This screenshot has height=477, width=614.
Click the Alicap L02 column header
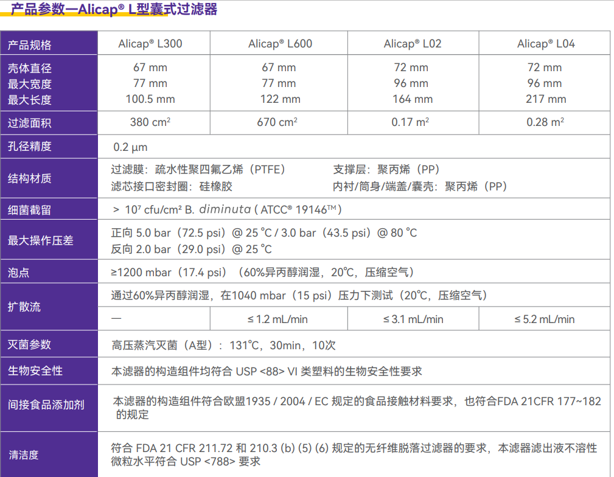tap(413, 44)
